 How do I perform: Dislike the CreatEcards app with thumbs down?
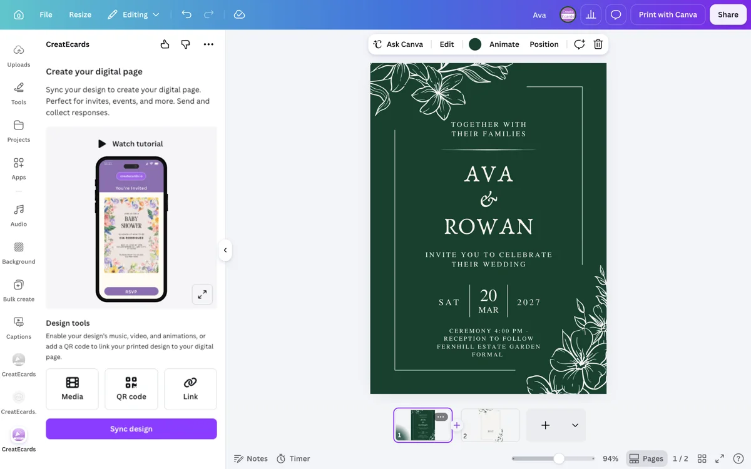186,44
